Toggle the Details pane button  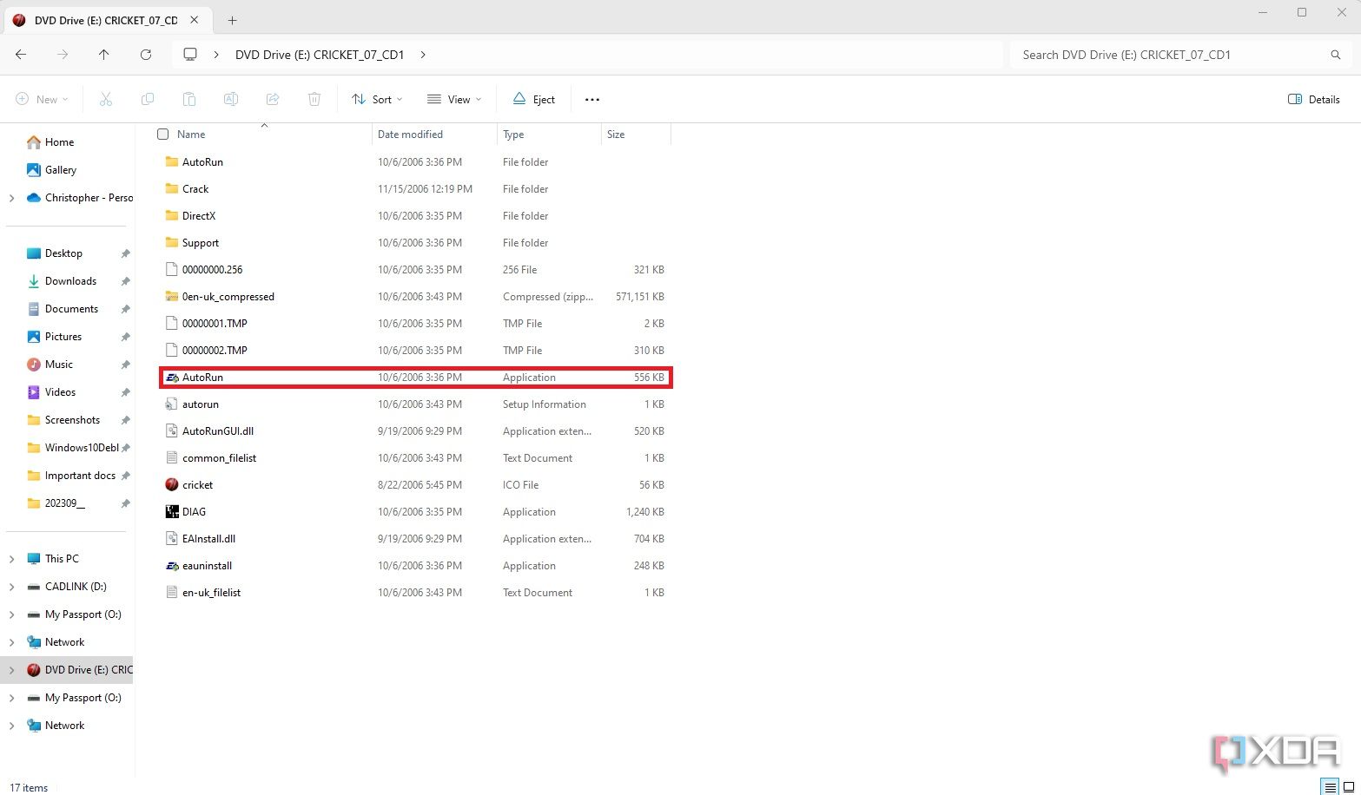[x=1313, y=99]
